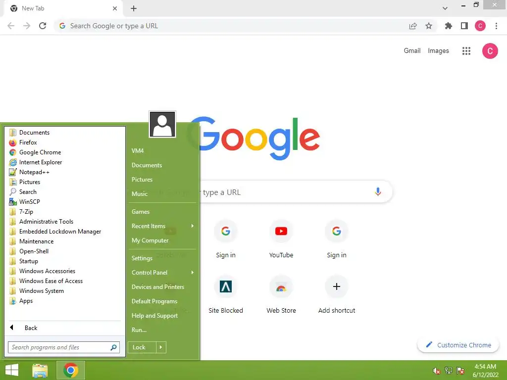The height and width of the screenshot is (380, 507).
Task: Click the user picture in the Start menu
Action: [162, 124]
